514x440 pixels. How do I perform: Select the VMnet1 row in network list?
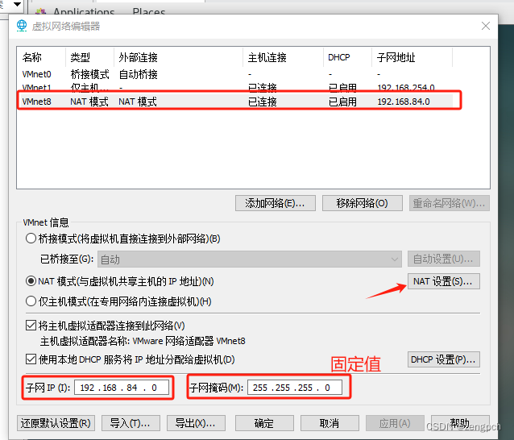click(234, 87)
